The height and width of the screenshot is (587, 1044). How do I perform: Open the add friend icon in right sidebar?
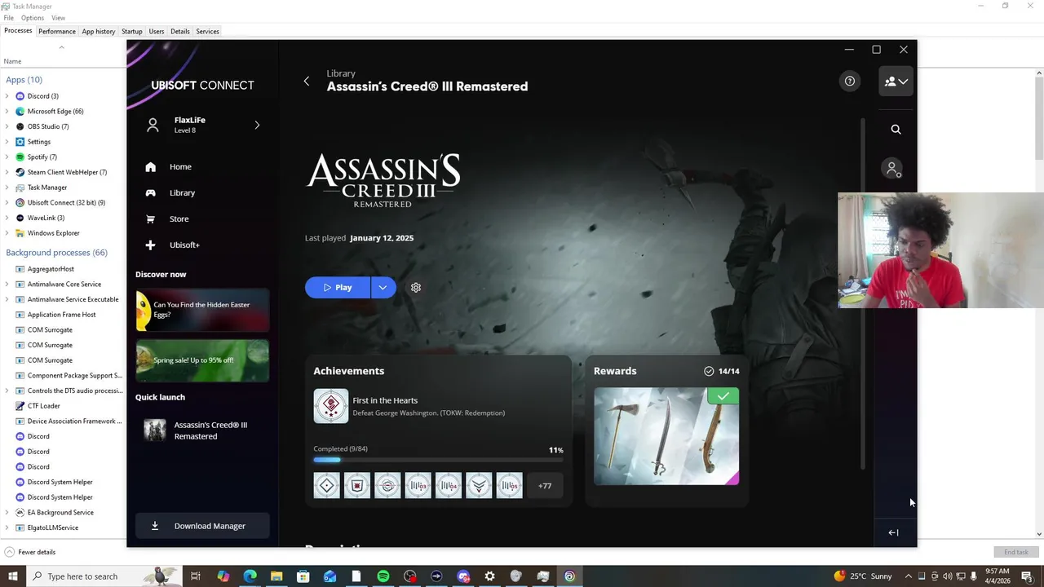point(892,169)
